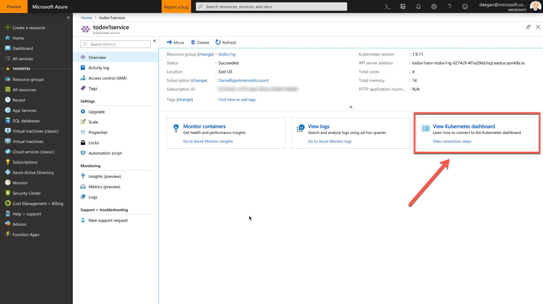This screenshot has height=304, width=543.
Task: Pin the todov1service blade to the dashboard
Action: coord(528,27)
